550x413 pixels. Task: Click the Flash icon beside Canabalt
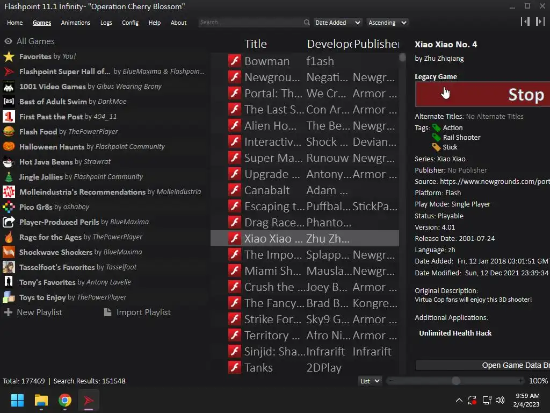[235, 190]
